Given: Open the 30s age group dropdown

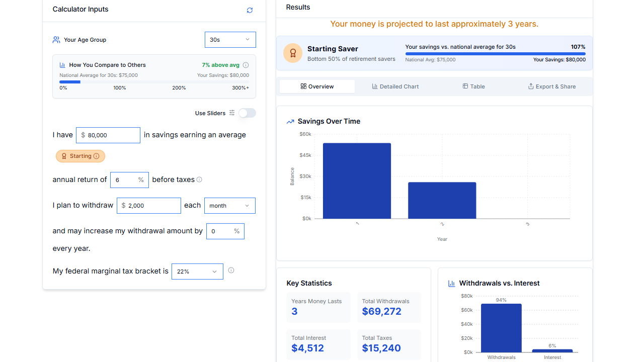Looking at the screenshot, I should click(230, 40).
